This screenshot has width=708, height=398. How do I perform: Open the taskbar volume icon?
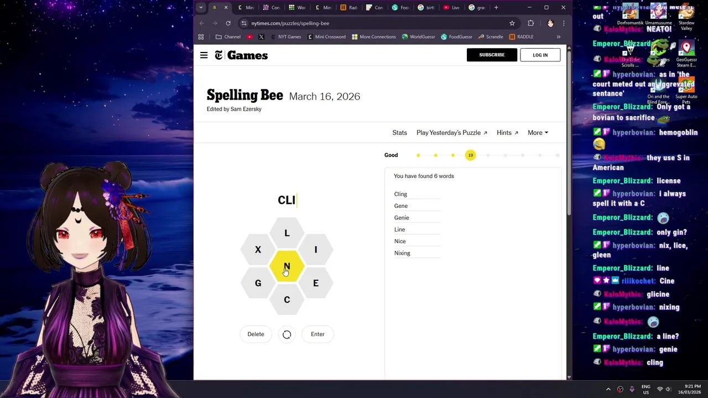pos(668,389)
